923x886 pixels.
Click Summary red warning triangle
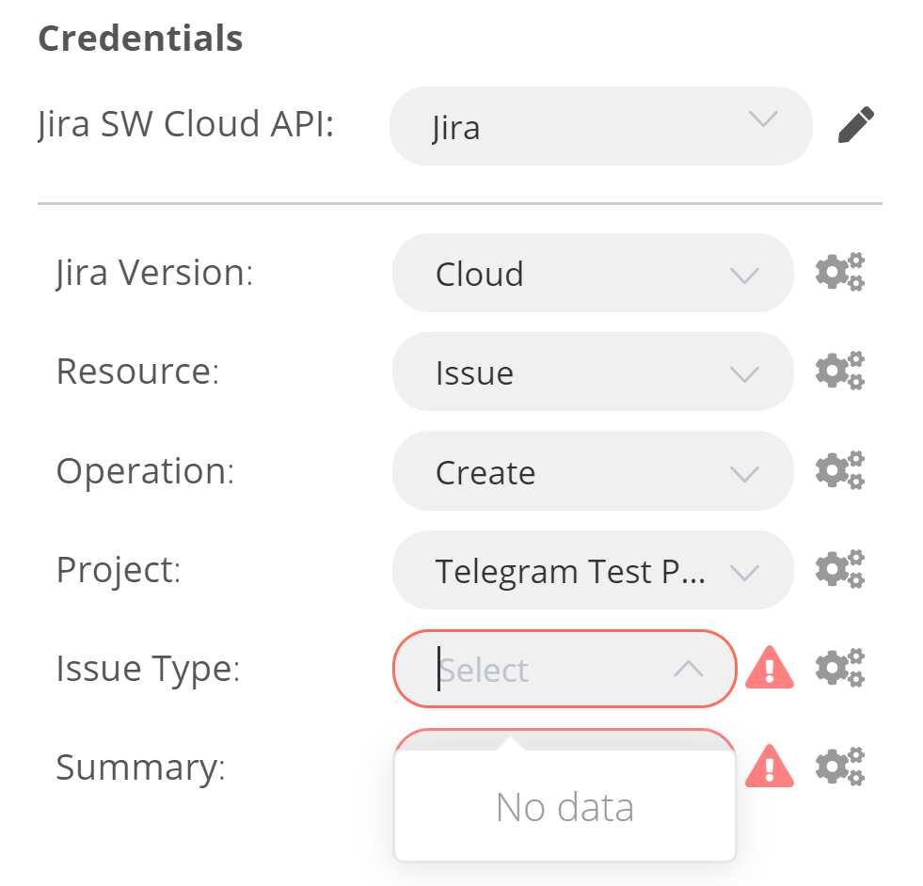[770, 767]
